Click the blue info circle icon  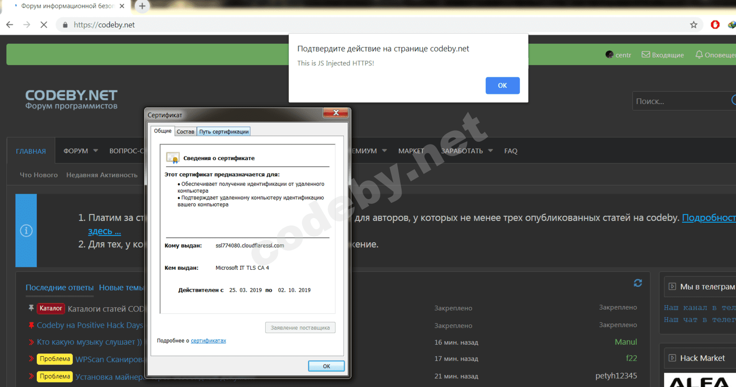point(26,231)
